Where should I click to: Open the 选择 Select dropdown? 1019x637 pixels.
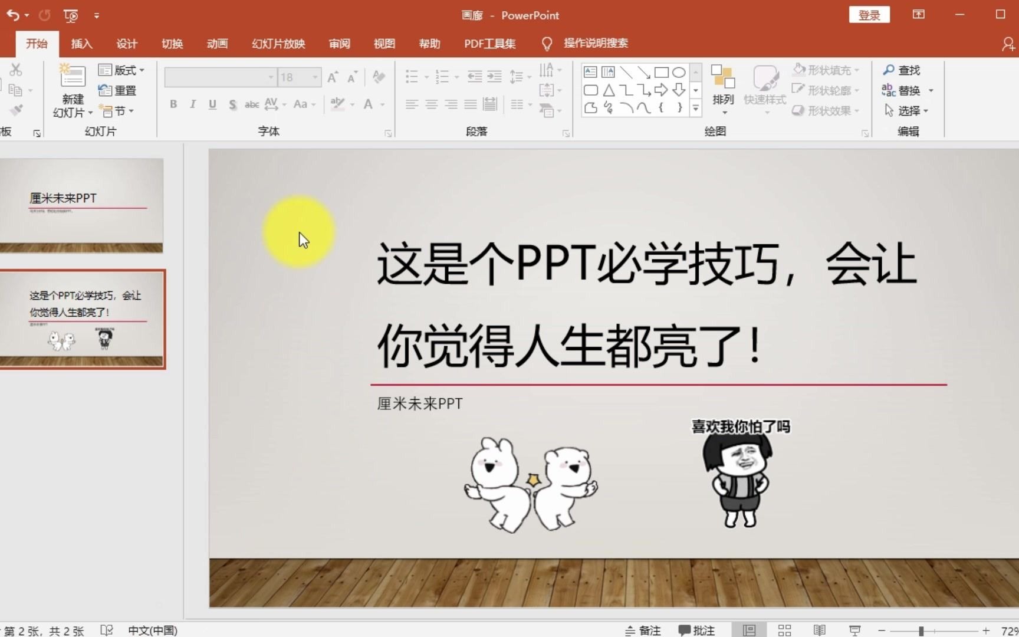tap(907, 110)
